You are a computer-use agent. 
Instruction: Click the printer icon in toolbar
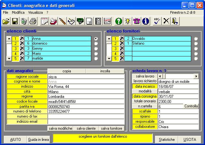pos(33,21)
